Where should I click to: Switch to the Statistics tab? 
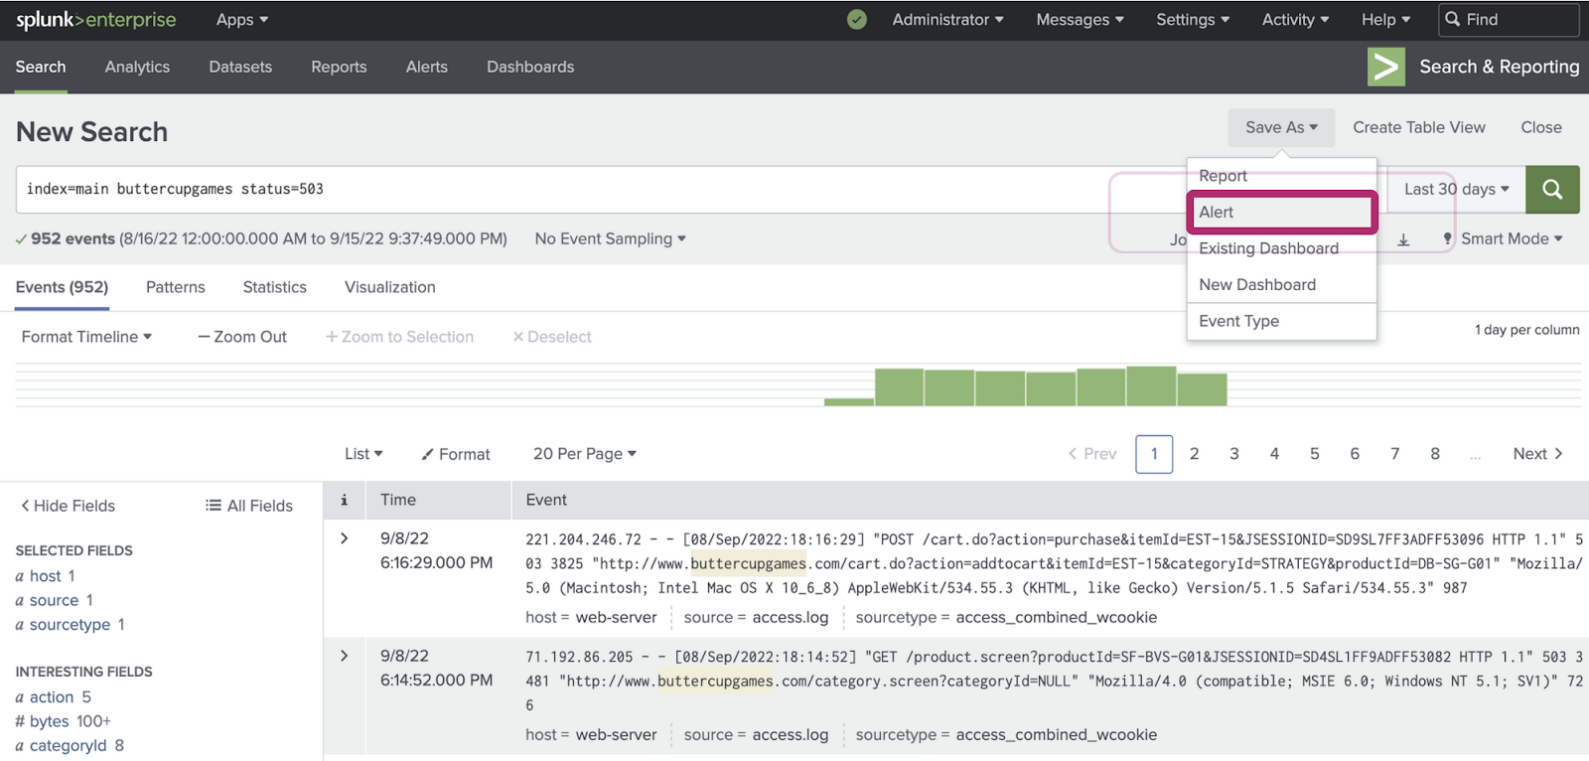(x=274, y=287)
